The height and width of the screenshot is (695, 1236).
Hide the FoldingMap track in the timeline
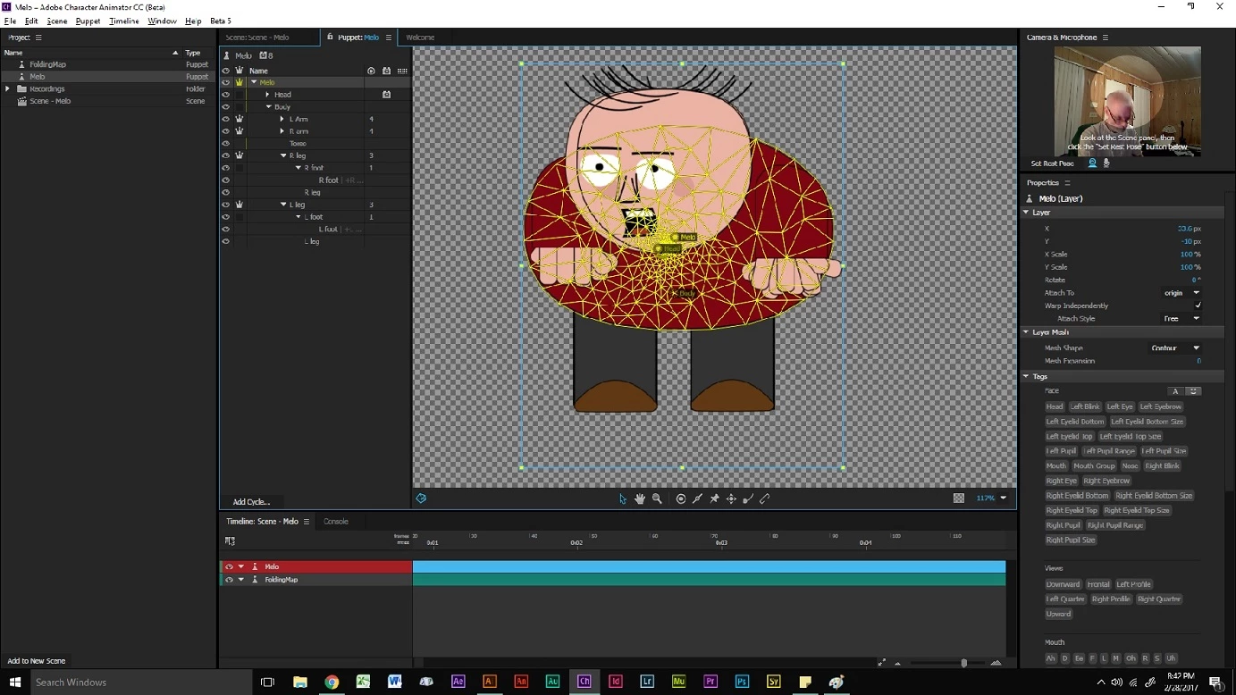click(229, 580)
